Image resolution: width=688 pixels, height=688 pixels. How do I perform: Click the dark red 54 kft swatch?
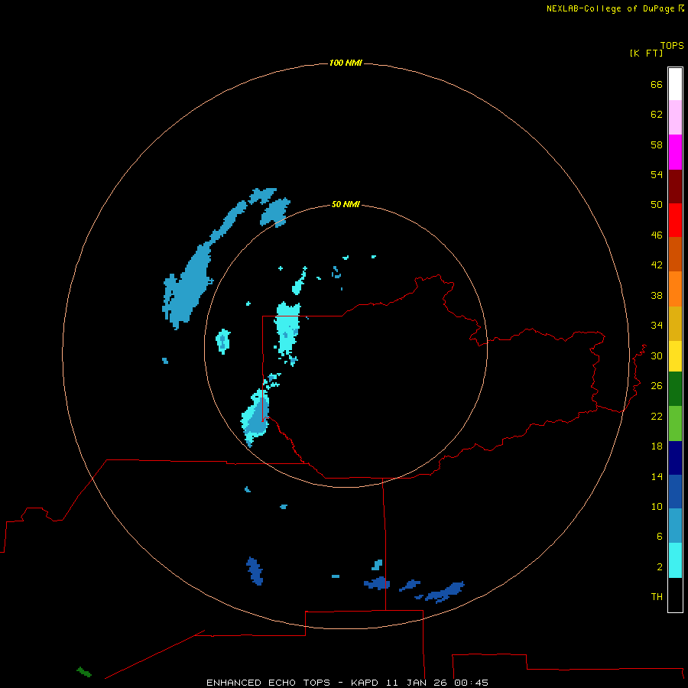pos(675,186)
